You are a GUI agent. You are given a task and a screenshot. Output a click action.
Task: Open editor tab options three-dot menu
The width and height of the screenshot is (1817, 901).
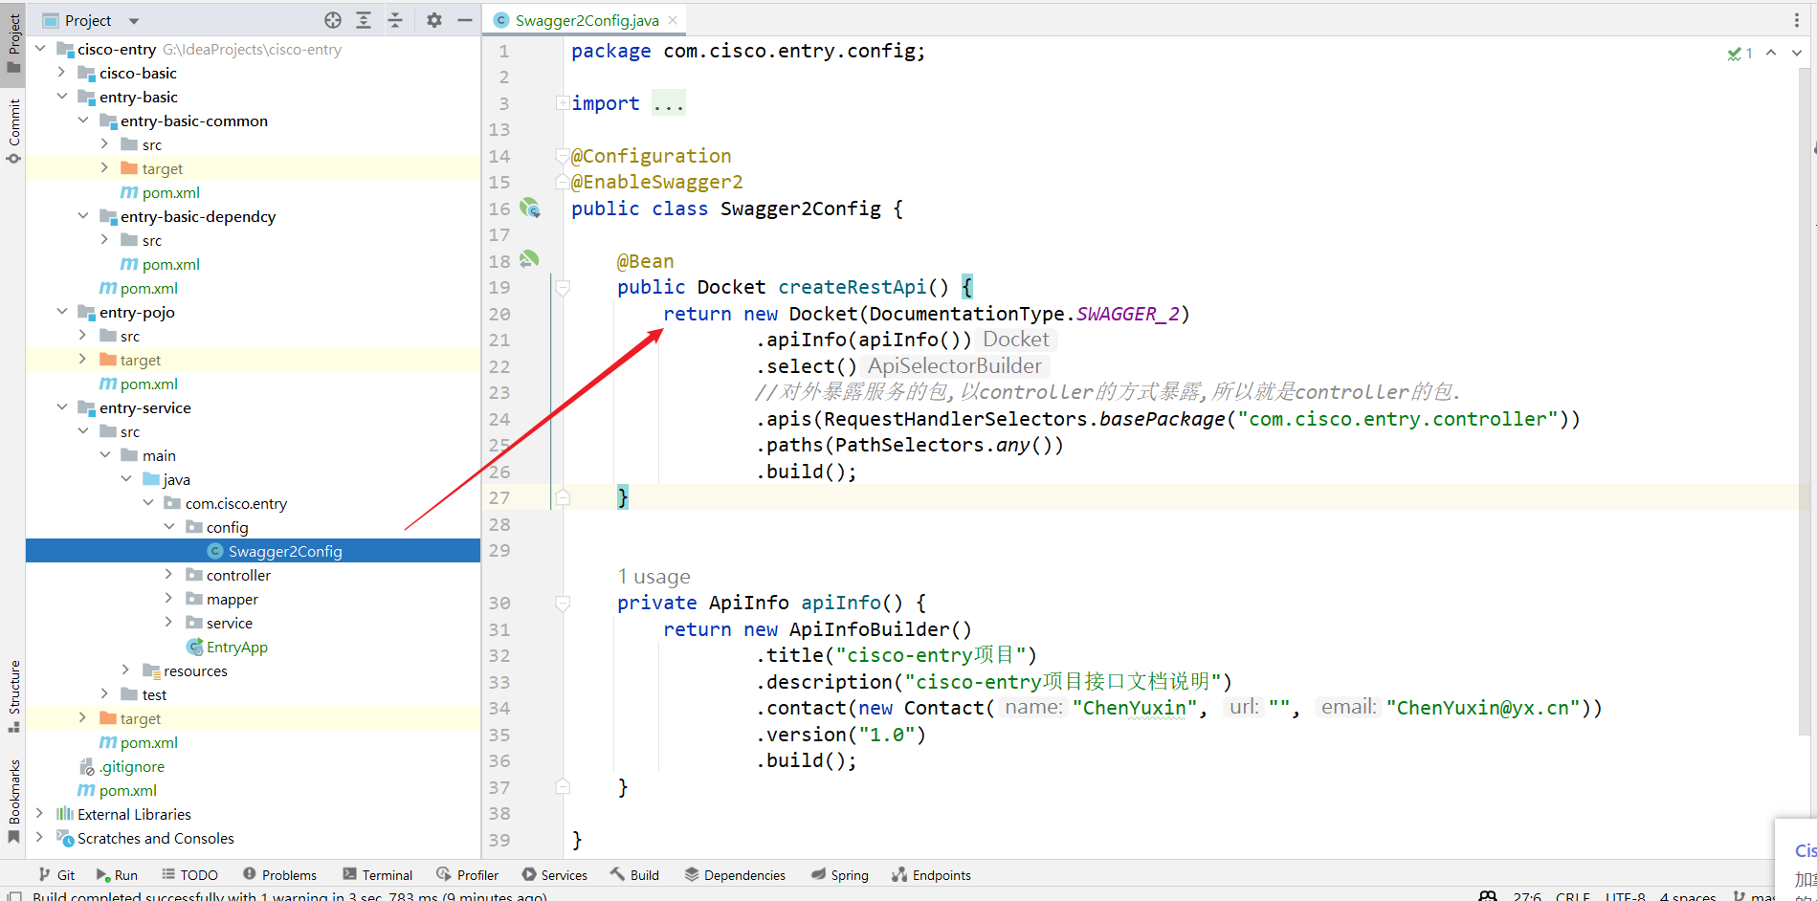(x=1796, y=20)
